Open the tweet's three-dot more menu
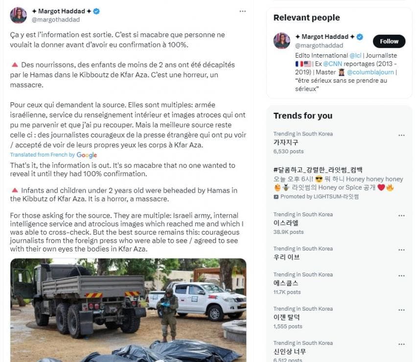This screenshot has height=362, width=416. 243,11
